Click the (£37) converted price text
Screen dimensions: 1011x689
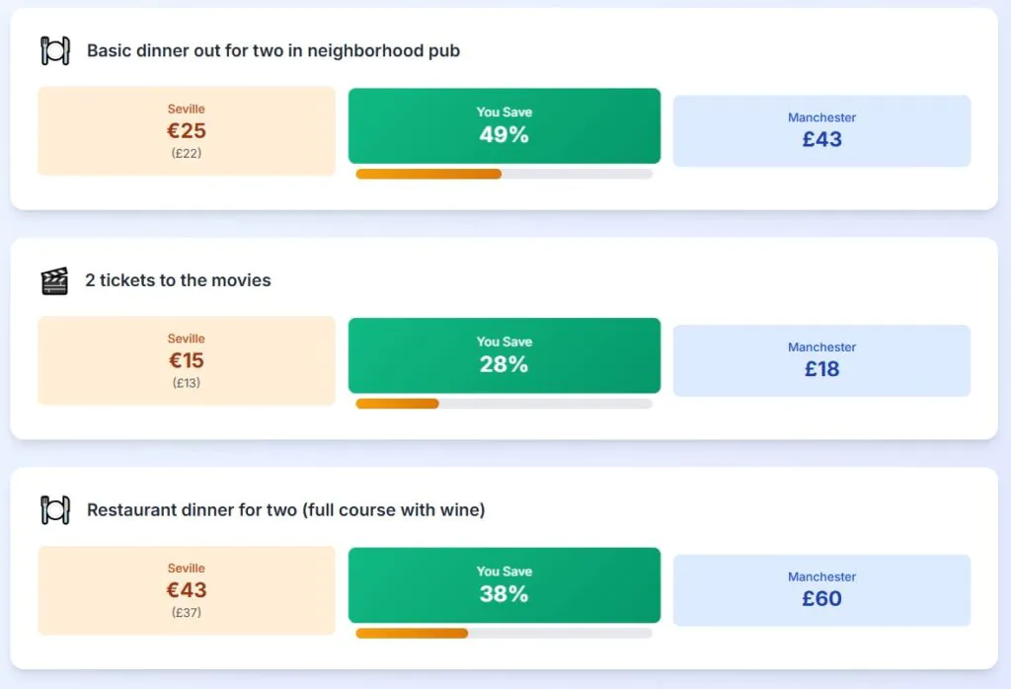coord(187,612)
